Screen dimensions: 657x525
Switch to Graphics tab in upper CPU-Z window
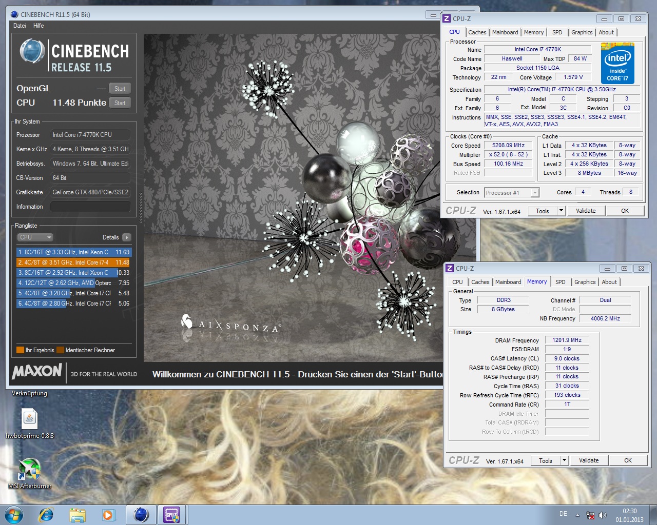582,32
